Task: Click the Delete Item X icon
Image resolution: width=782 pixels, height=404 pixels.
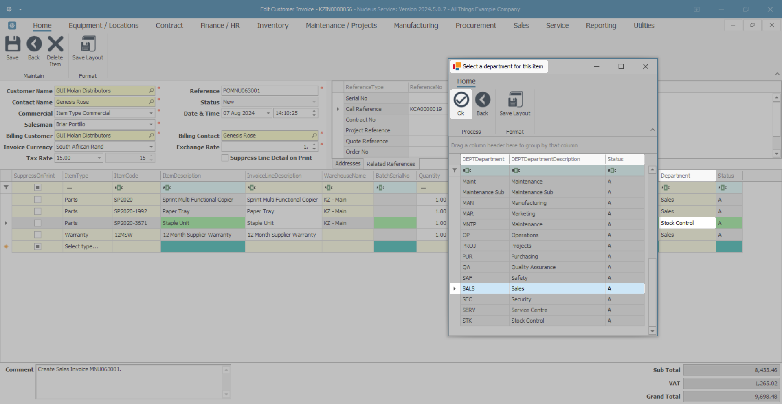Action: point(55,44)
